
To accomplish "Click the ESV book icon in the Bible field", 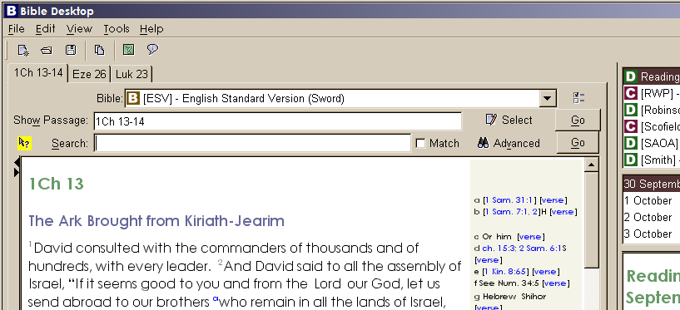I will [x=133, y=98].
